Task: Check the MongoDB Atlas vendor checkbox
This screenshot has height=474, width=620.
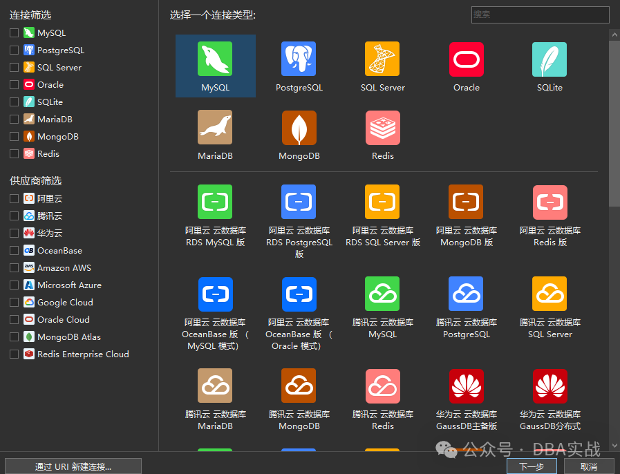Action: (15, 336)
